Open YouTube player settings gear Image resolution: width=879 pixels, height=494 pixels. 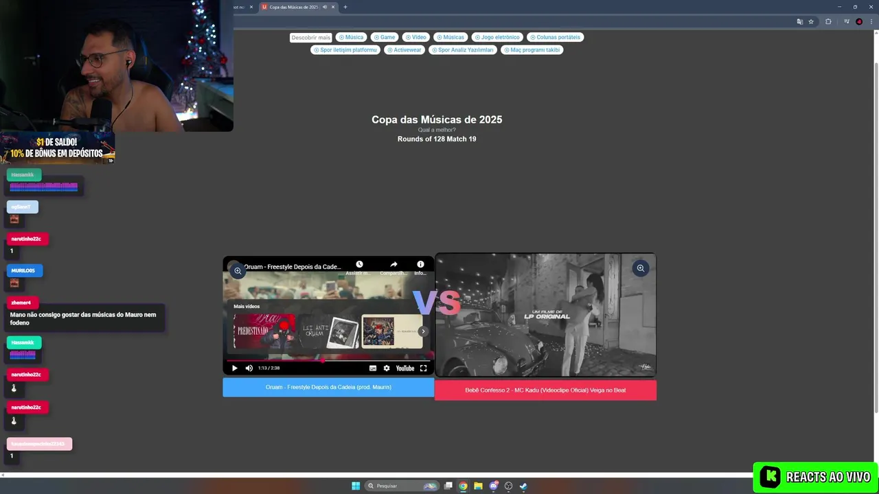[x=387, y=368]
